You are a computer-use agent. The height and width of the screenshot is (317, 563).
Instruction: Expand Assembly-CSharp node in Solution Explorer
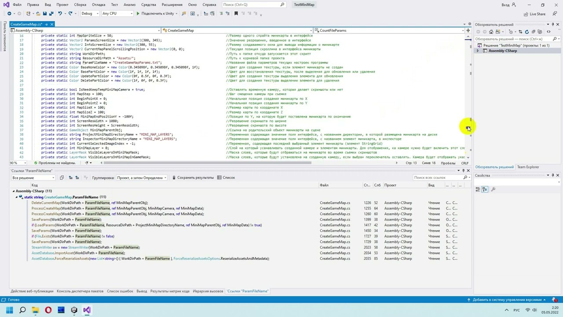click(478, 51)
